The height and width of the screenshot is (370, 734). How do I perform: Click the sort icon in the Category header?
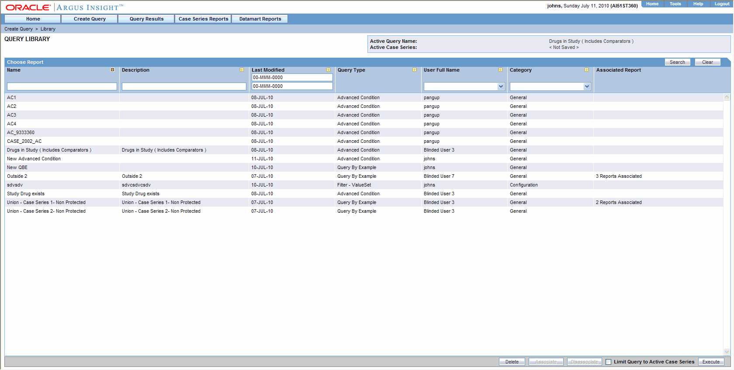586,70
